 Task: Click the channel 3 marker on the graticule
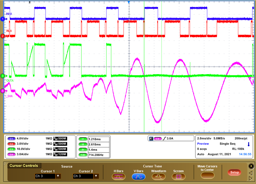[2, 76]
